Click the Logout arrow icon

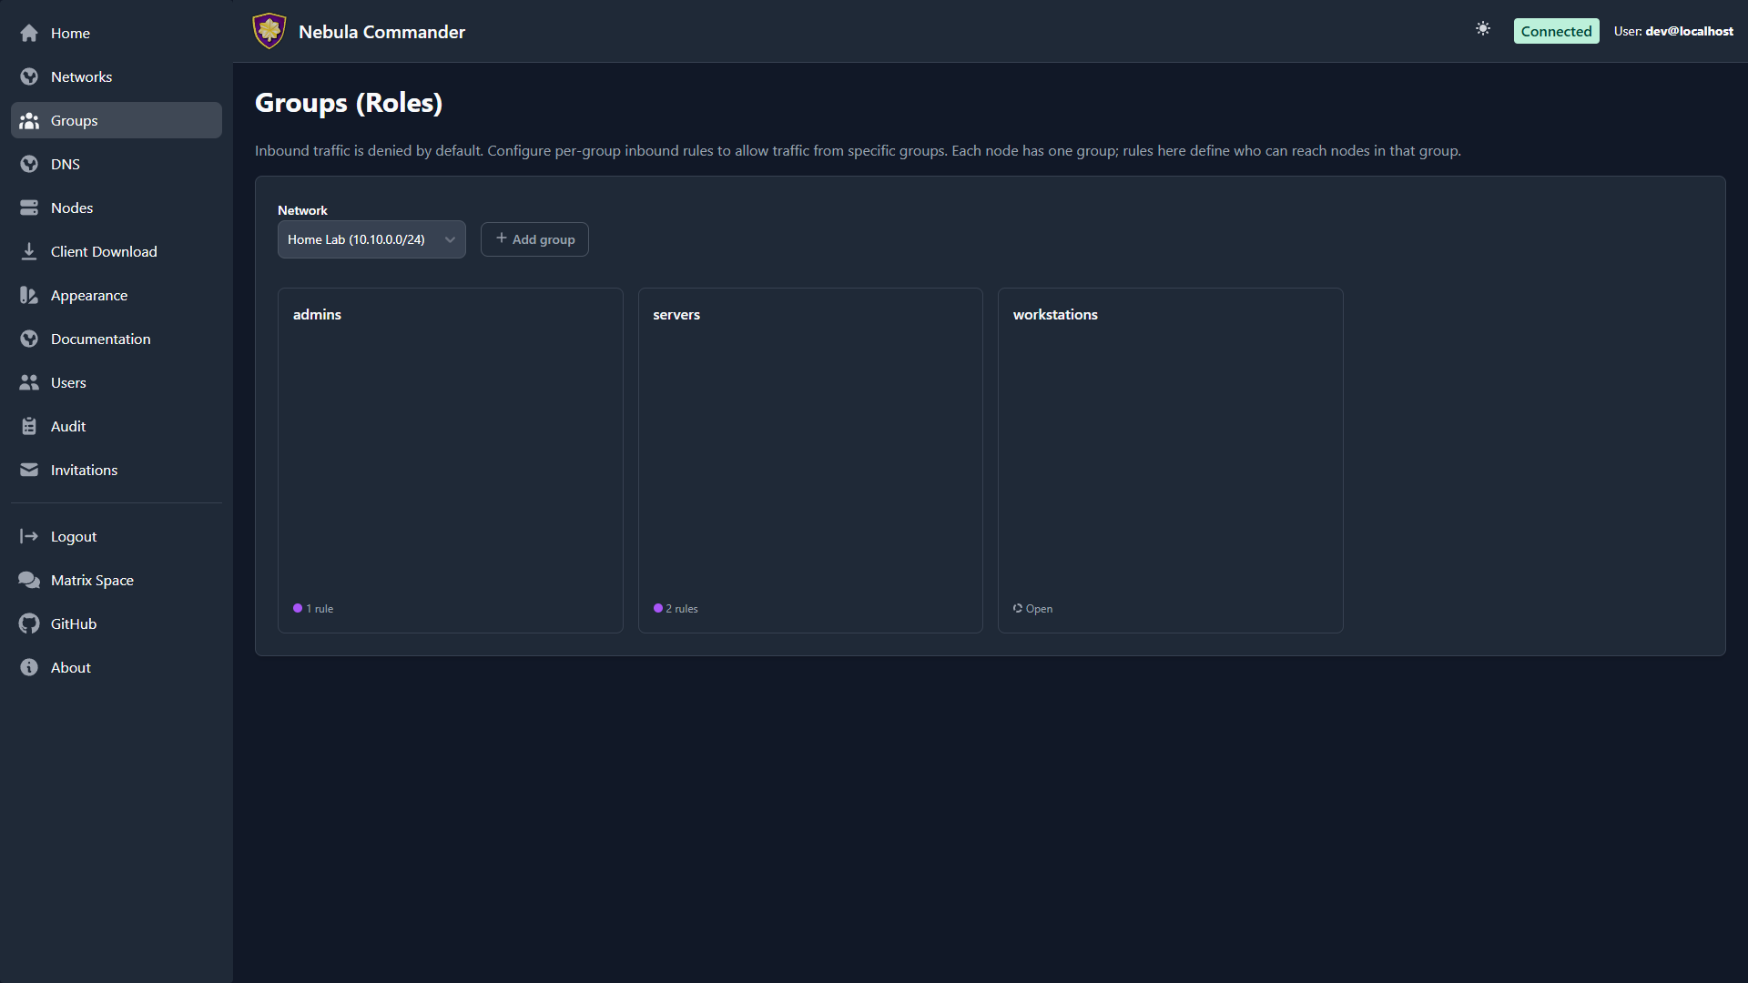coord(29,536)
